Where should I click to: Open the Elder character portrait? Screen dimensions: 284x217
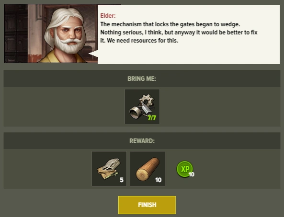[x=51, y=33]
